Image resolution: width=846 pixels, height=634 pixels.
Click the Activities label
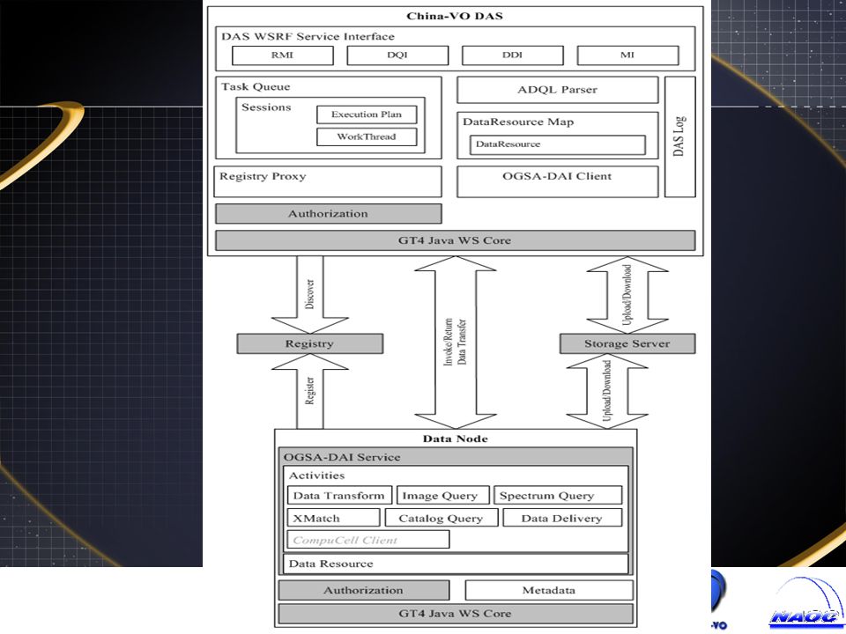(x=316, y=475)
